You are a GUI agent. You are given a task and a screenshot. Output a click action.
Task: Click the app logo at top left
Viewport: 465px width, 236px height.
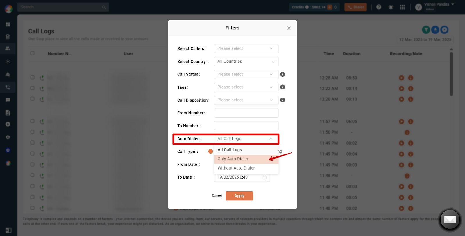tap(8, 9)
